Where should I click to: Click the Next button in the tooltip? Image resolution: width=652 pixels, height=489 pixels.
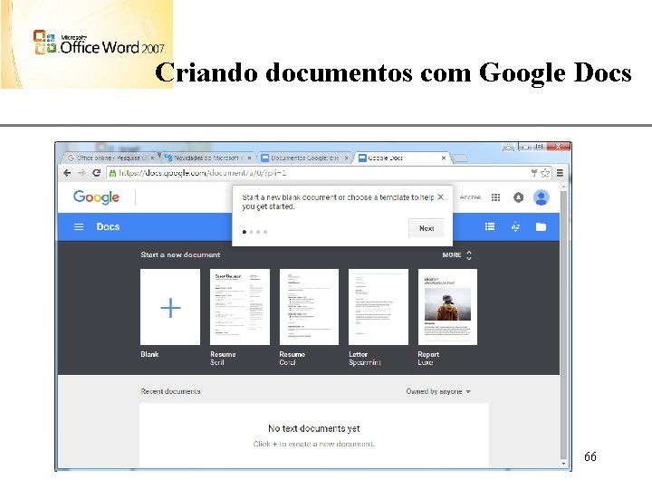point(427,228)
